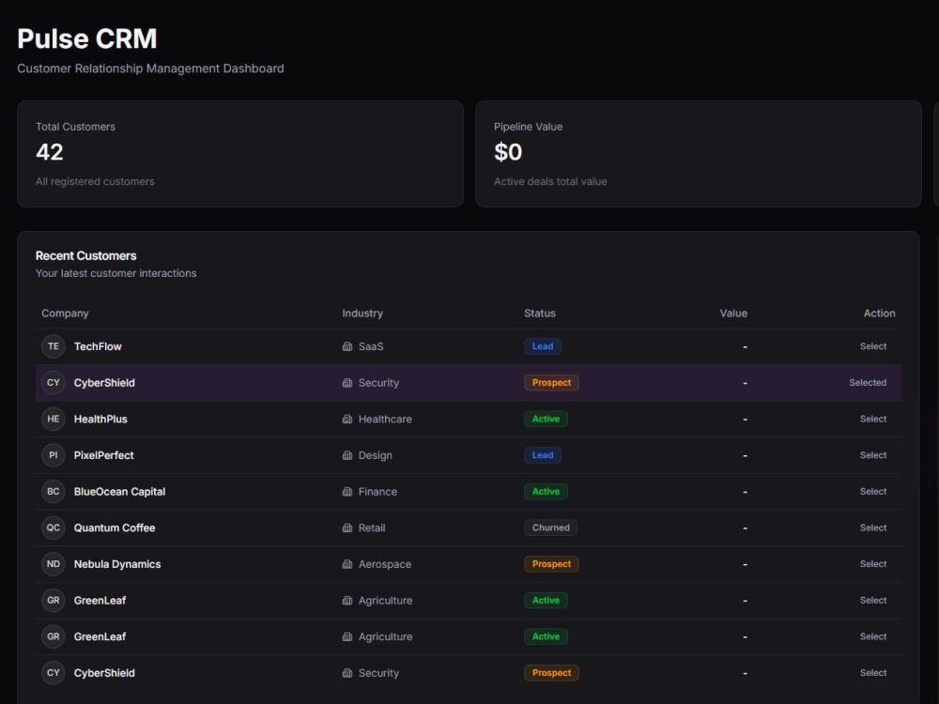Screen dimensions: 939x704
Task: Click the Value column header
Action: pos(733,314)
